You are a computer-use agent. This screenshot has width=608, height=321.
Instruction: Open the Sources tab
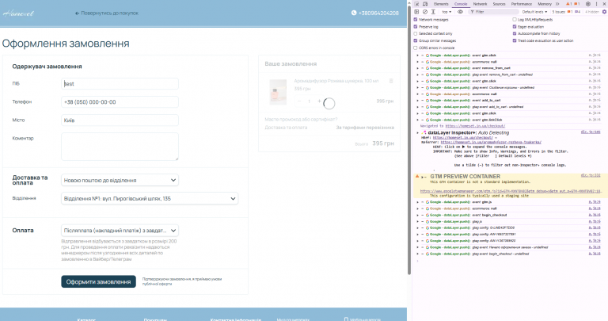499,4
